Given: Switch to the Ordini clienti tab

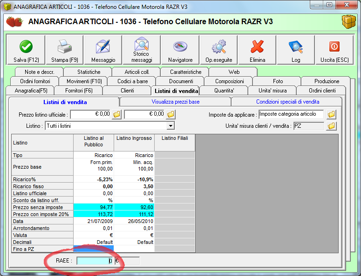Looking at the screenshot, I should click(x=322, y=91).
